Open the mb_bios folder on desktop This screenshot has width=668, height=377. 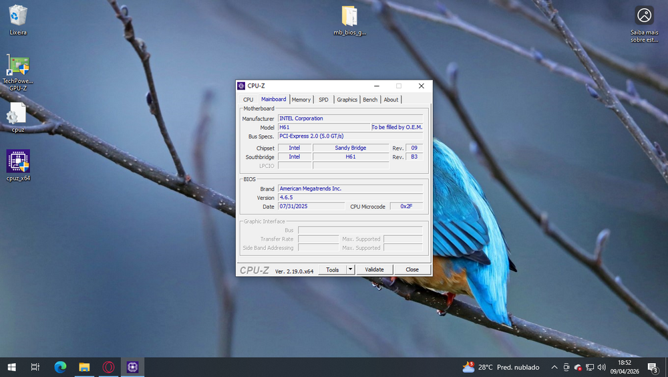coord(349,16)
